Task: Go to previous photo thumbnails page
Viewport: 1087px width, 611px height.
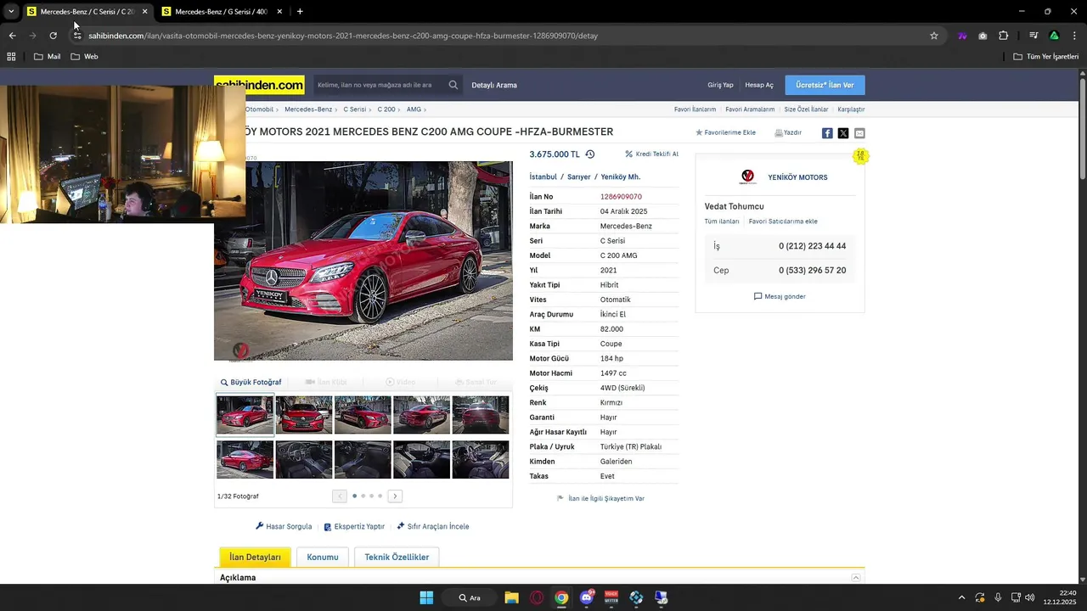Action: pyautogui.click(x=340, y=496)
